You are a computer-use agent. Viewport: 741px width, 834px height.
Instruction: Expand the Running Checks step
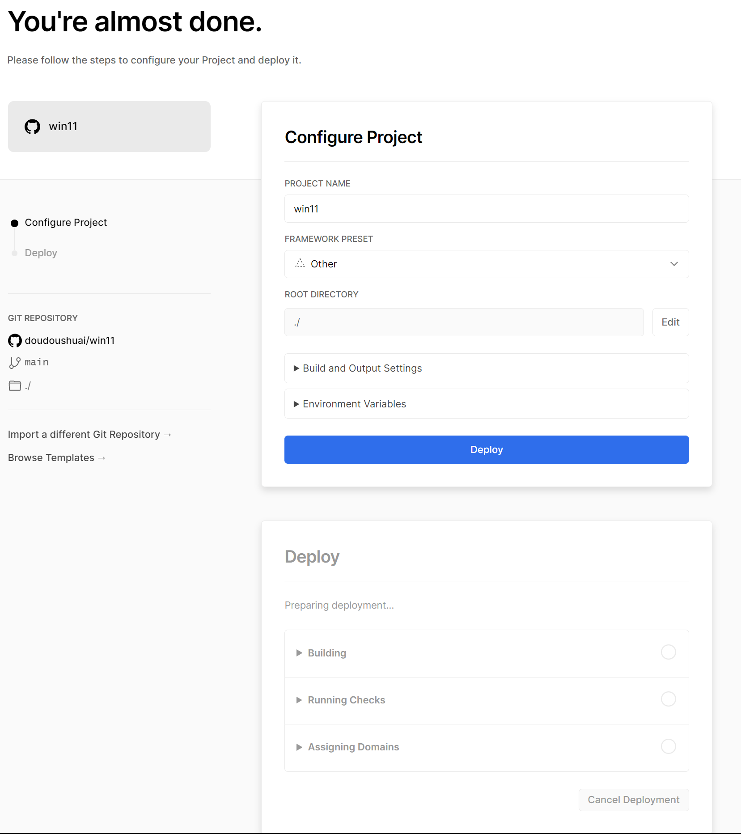coord(346,700)
